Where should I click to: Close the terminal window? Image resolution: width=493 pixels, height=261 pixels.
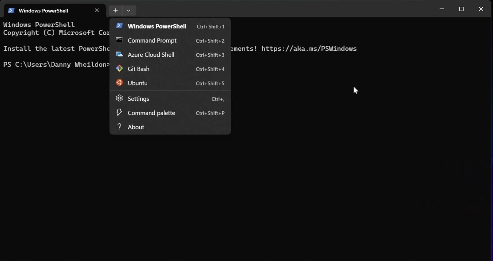click(481, 9)
